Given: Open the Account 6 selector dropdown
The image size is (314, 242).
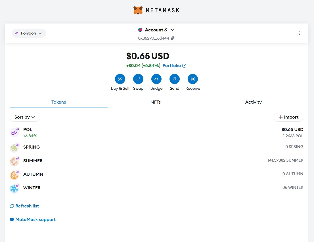Looking at the screenshot, I should (x=156, y=30).
